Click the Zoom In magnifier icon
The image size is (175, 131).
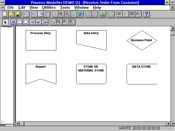[61, 14]
